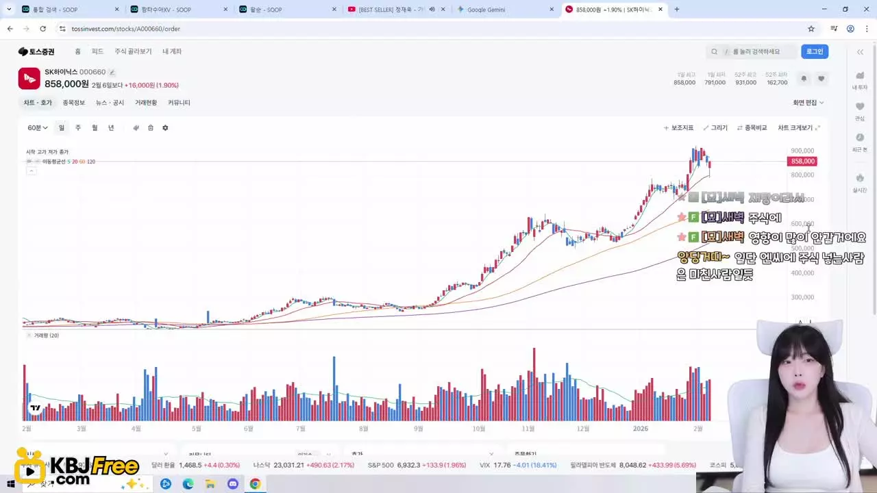Collapse the indicator legend chevron
This screenshot has width=877, height=493.
[x=31, y=170]
